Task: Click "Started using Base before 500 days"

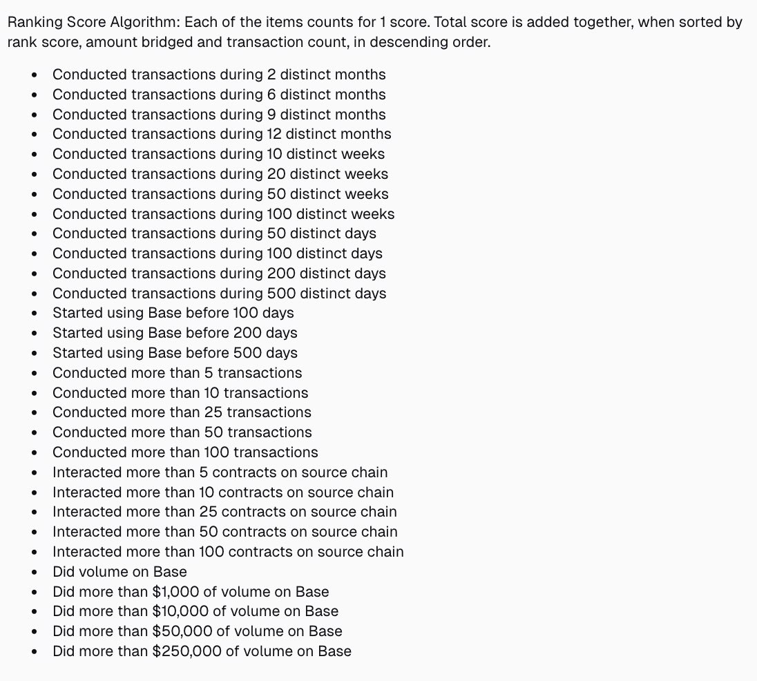Action: [175, 353]
